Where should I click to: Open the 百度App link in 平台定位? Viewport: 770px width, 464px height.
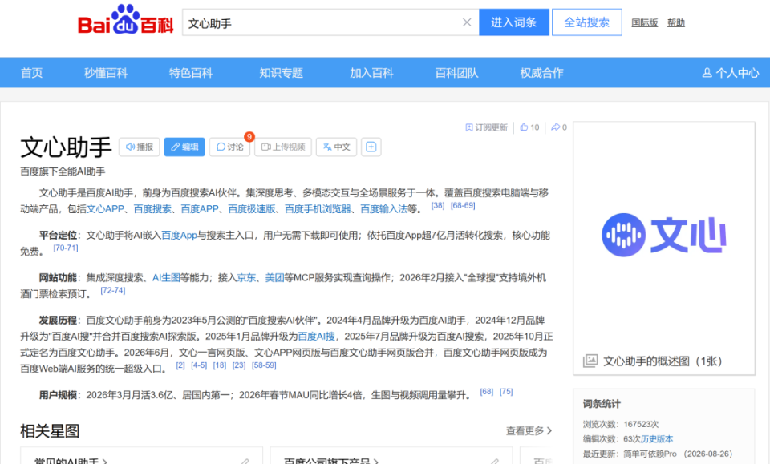pyautogui.click(x=179, y=236)
